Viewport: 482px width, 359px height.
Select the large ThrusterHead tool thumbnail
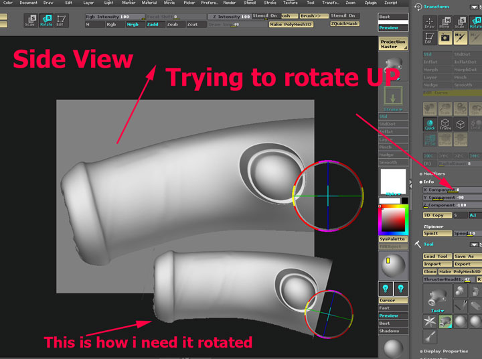tap(437, 299)
